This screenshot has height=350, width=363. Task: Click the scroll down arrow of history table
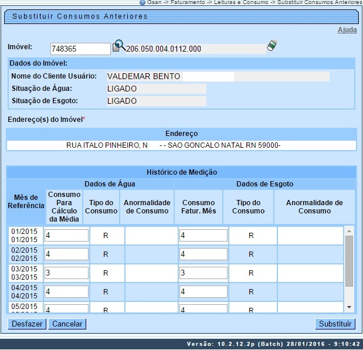coord(350,307)
